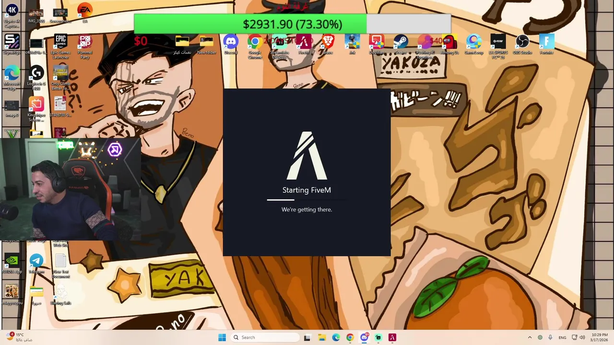Click the Starting FiveM progress bar
This screenshot has height=345, width=614.
(307, 200)
